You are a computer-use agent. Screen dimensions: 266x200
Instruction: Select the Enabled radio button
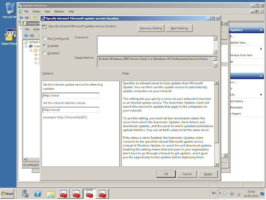[x=44, y=46]
